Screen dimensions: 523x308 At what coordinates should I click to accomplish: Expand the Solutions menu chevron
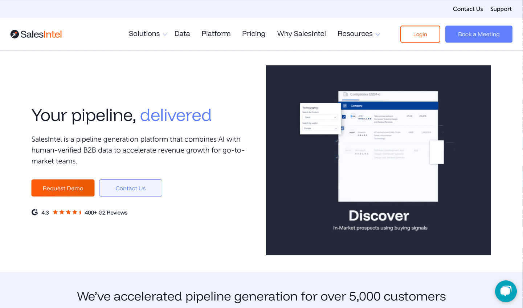(165, 35)
